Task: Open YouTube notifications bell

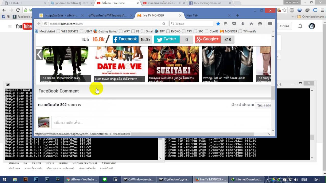Action: tap(300, 26)
